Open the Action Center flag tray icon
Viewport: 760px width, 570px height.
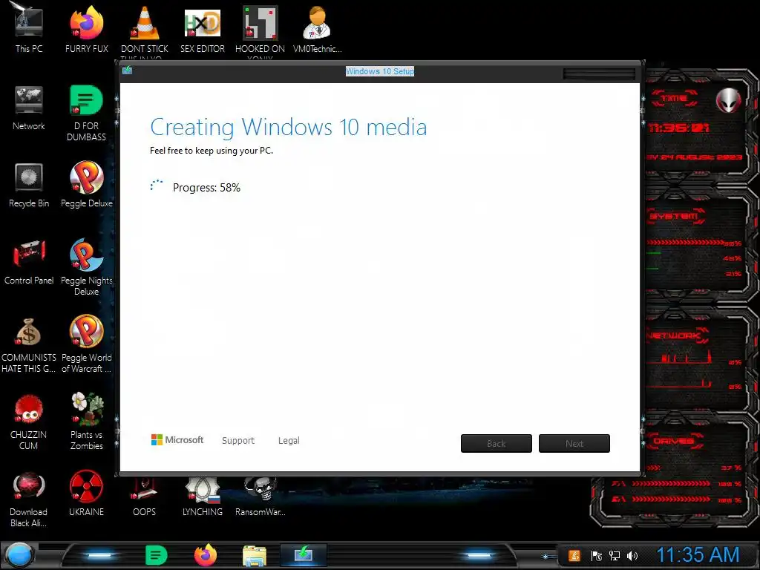coord(596,555)
